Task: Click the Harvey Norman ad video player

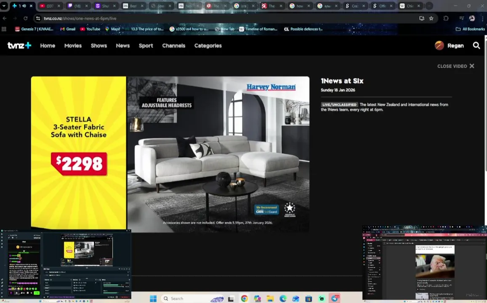Action: pos(170,154)
